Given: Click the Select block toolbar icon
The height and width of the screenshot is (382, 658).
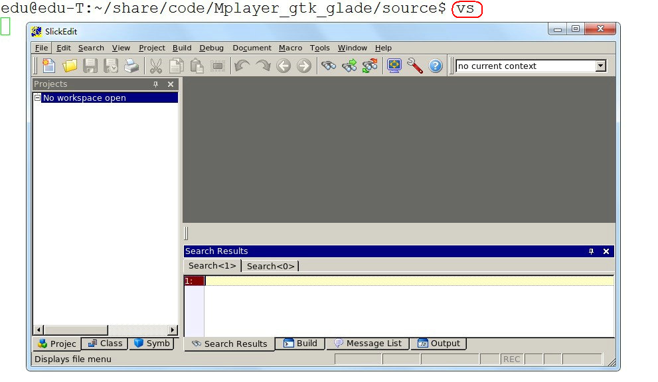Looking at the screenshot, I should pyautogui.click(x=218, y=66).
